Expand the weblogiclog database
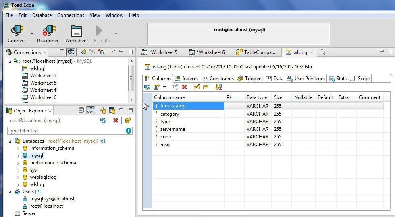Viewport: 395px width, 217px height. [x=18, y=178]
